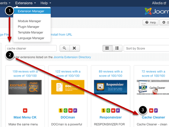The width and height of the screenshot is (169, 127).
Task: Open the Responsivizer extension title
Action: tap(110, 117)
